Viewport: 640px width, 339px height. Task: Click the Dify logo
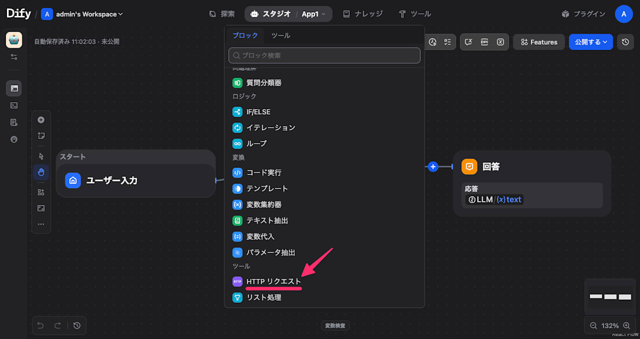pyautogui.click(x=18, y=14)
